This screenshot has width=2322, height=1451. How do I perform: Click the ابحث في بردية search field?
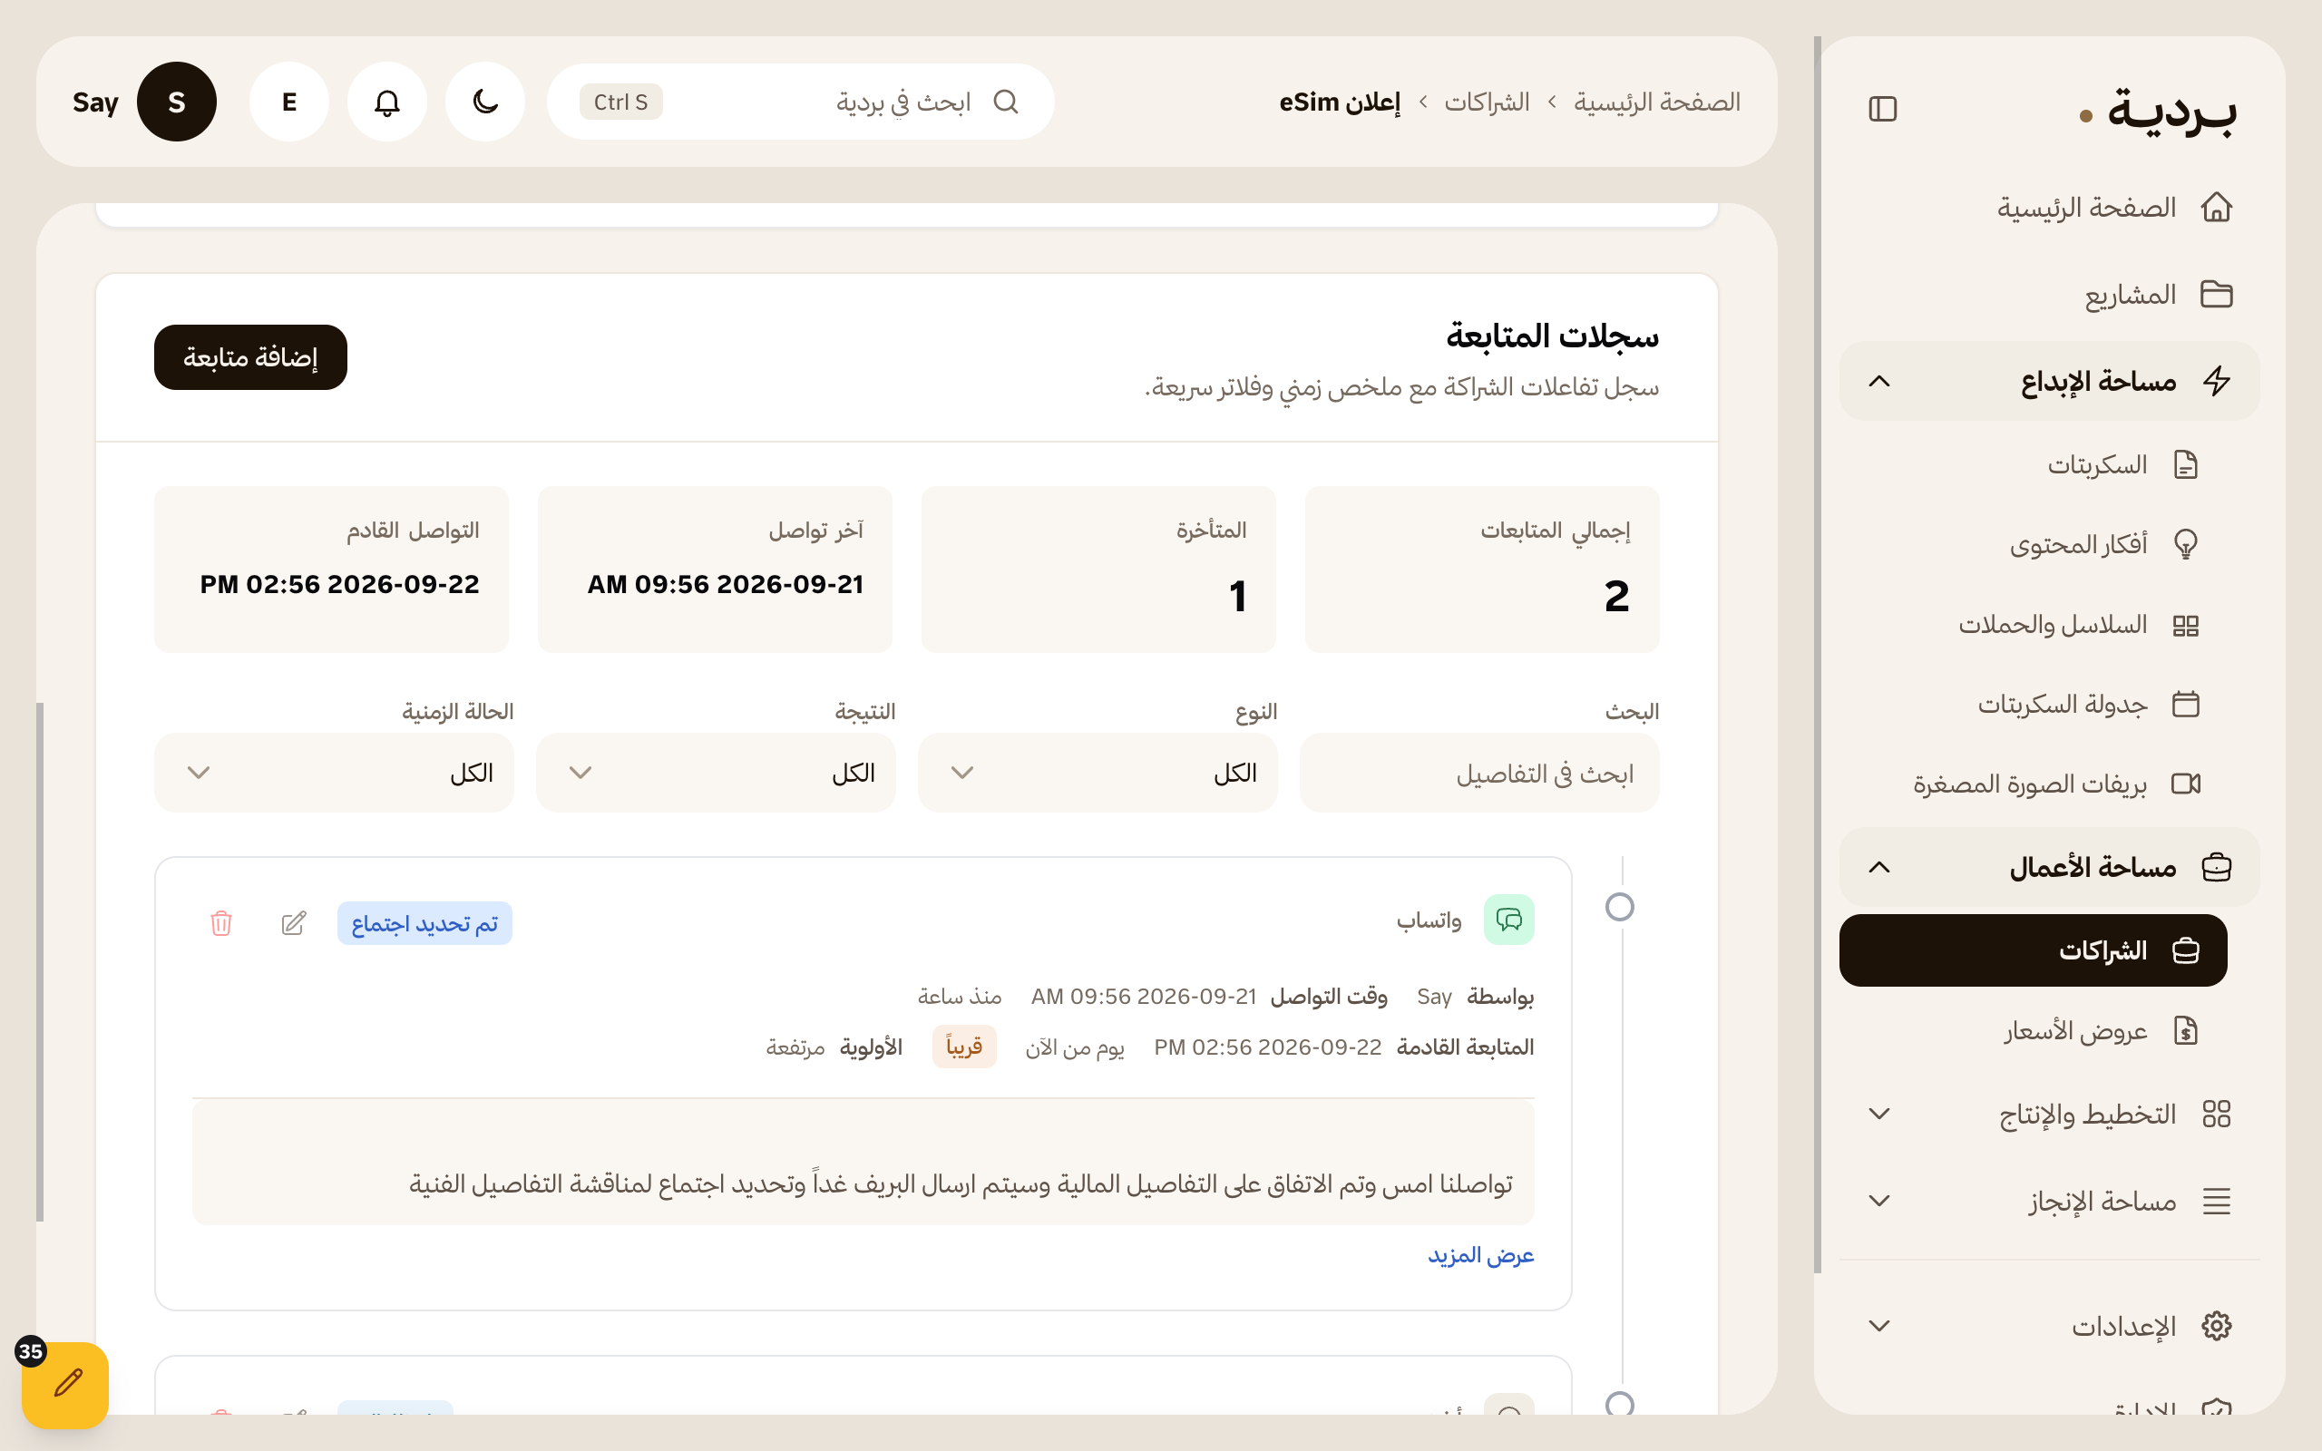pos(800,102)
